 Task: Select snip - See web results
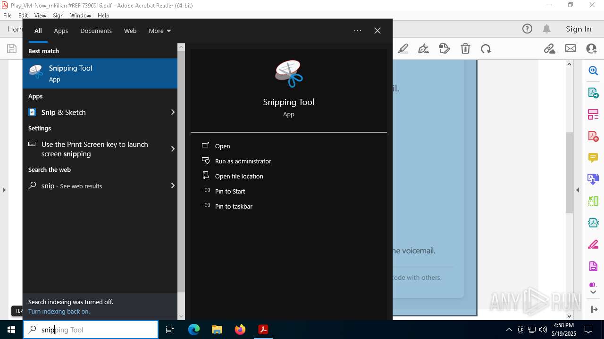pos(94,186)
